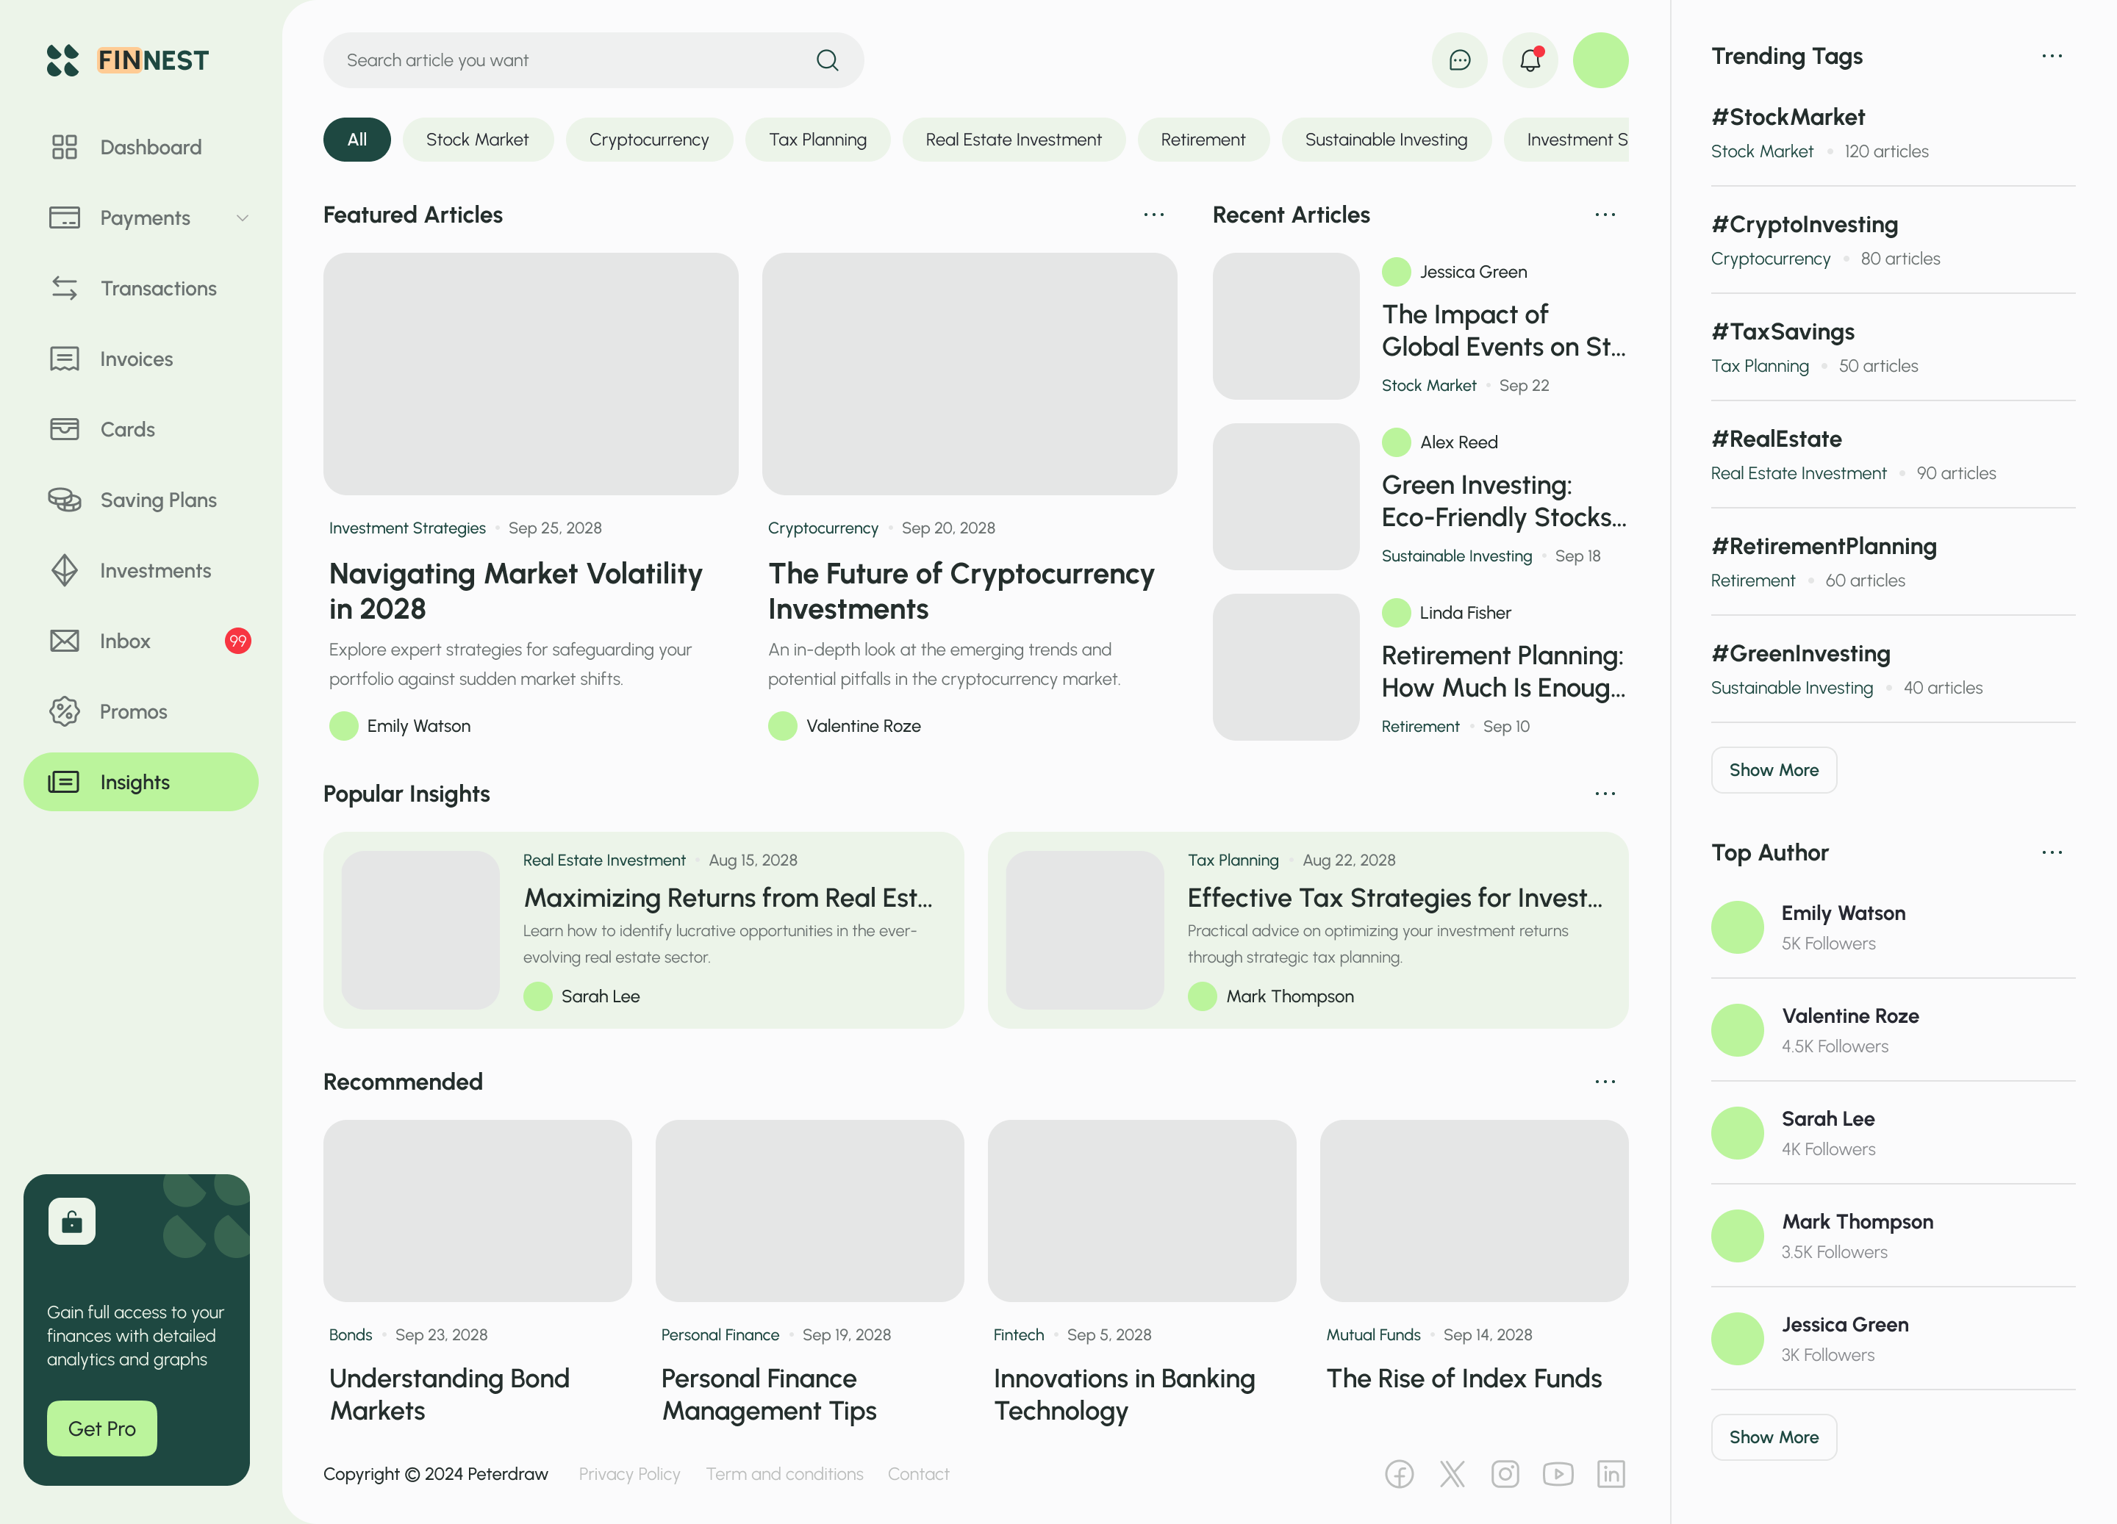
Task: Click the Facebook icon in the footer
Action: click(1398, 1473)
